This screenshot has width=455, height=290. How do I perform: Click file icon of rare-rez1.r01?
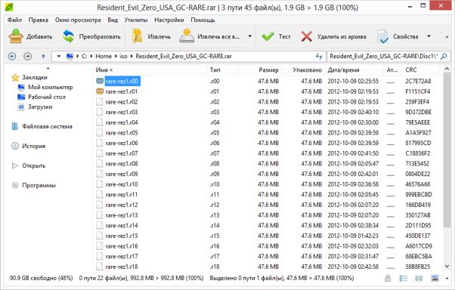coord(100,91)
